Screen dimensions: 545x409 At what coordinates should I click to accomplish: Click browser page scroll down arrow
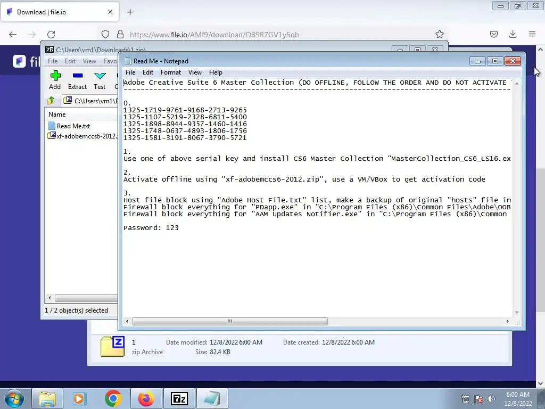pyautogui.click(x=540, y=383)
